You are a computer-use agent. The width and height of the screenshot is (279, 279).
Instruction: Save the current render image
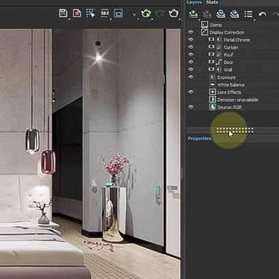[63, 13]
